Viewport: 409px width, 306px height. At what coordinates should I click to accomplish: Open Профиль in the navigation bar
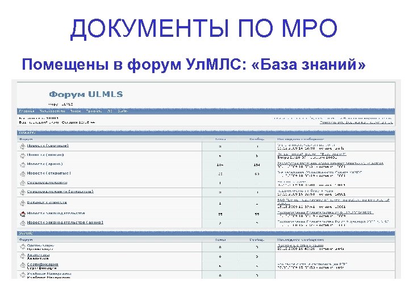(94, 111)
